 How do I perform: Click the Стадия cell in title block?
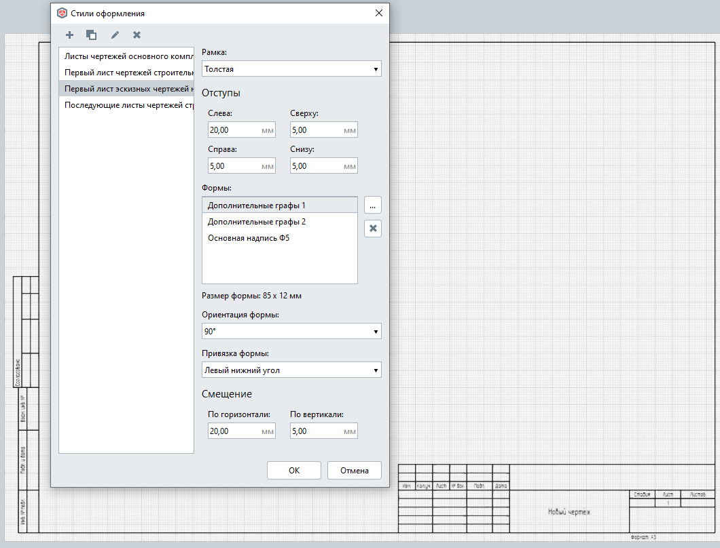[x=642, y=494]
